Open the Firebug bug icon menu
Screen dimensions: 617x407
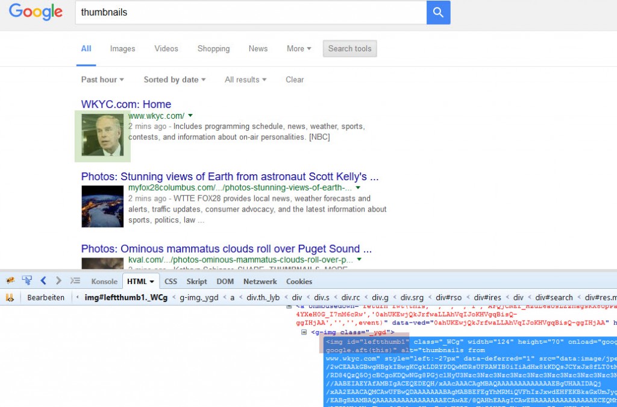click(10, 280)
